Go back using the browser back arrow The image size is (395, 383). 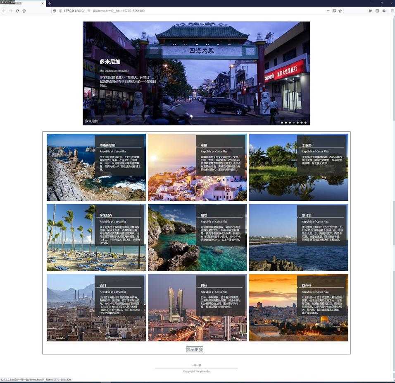pyautogui.click(x=4, y=11)
